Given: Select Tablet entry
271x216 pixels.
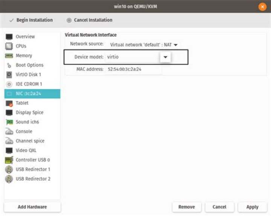Looking at the screenshot, I should pyautogui.click(x=32, y=103).
